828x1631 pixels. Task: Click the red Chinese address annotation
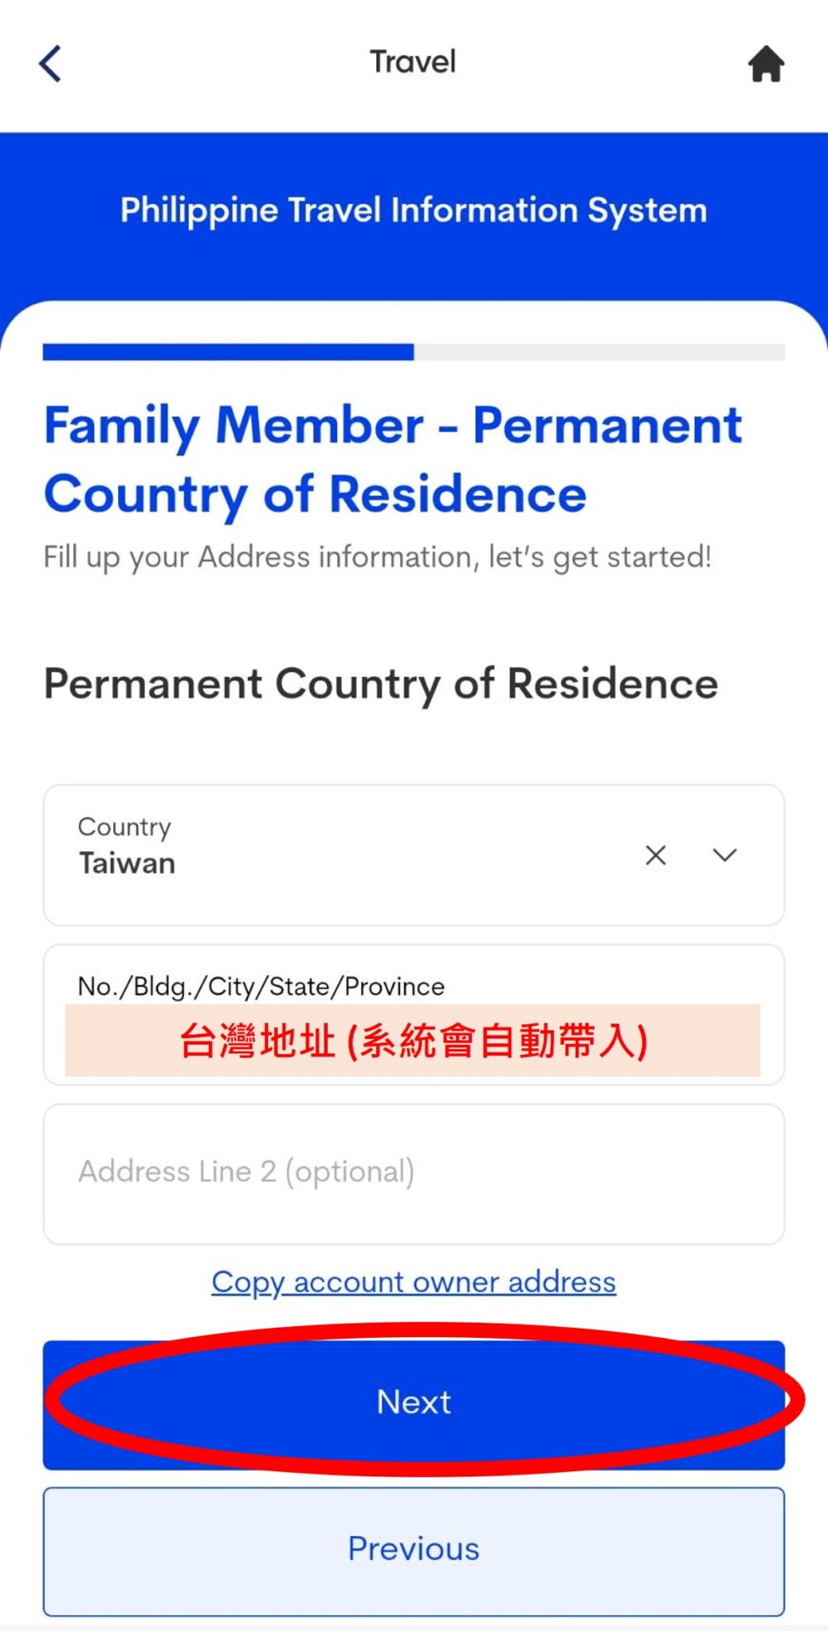click(x=414, y=1041)
